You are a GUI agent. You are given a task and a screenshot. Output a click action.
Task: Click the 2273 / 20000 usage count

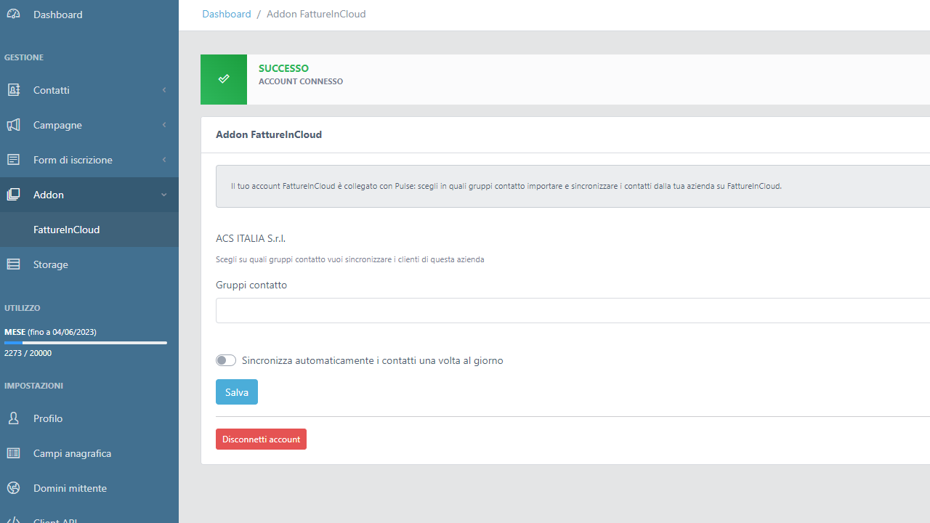(x=28, y=353)
